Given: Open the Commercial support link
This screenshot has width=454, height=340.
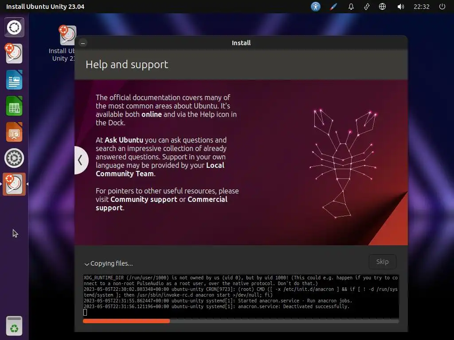Looking at the screenshot, I should coord(161,204).
